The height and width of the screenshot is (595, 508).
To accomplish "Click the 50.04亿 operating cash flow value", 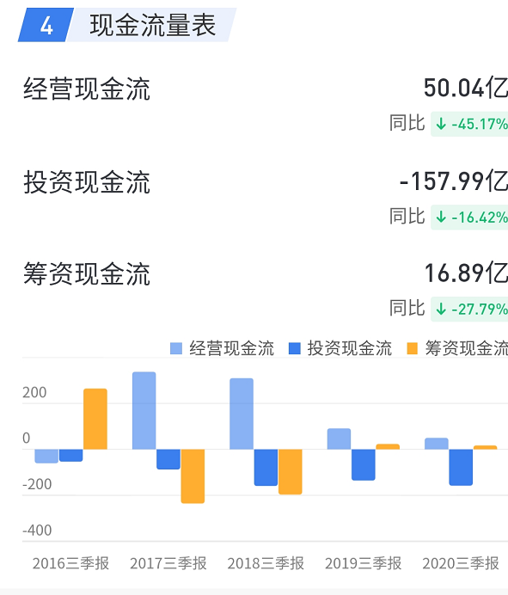I will point(466,88).
